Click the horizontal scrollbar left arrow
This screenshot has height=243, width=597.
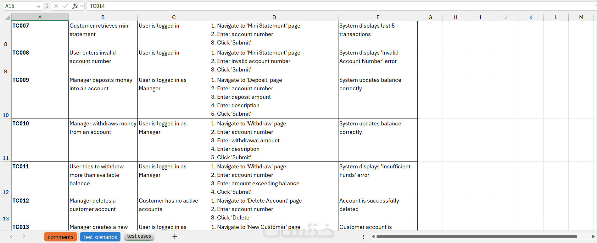pyautogui.click(x=373, y=237)
